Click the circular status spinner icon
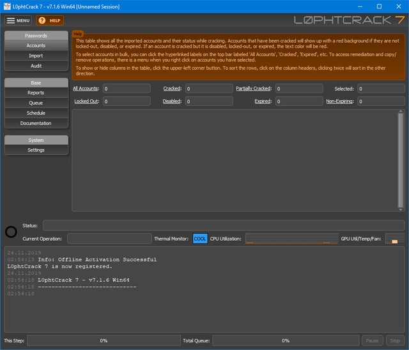The height and width of the screenshot is (350, 409). coord(11,232)
